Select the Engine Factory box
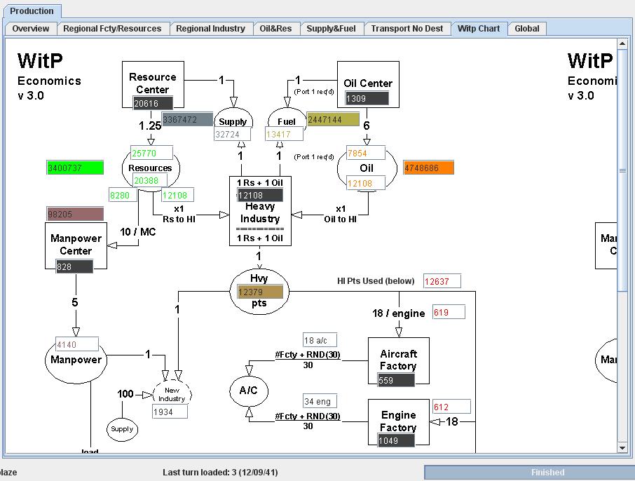The height and width of the screenshot is (481, 635). point(397,421)
